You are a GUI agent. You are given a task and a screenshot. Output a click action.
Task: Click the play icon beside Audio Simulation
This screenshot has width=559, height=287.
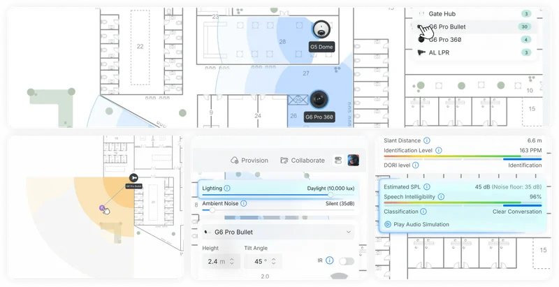pyautogui.click(x=388, y=224)
